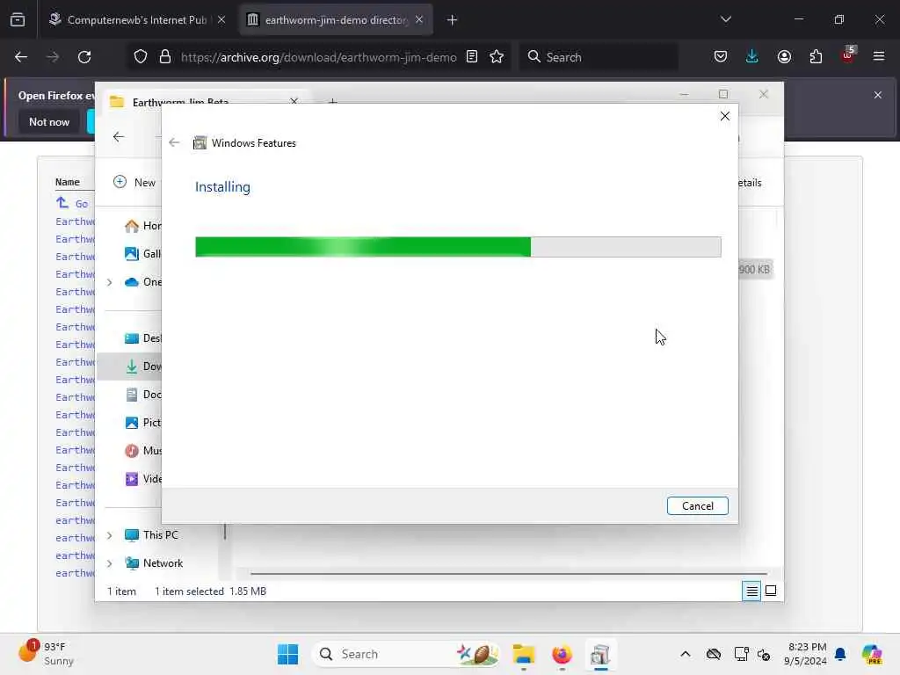Image resolution: width=900 pixels, height=675 pixels.
Task: Select Home in Explorer navigation pane
Action: (142, 226)
